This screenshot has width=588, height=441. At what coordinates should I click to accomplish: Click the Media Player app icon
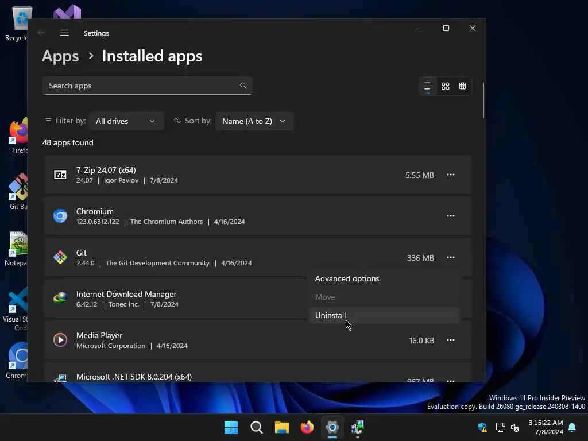point(60,340)
